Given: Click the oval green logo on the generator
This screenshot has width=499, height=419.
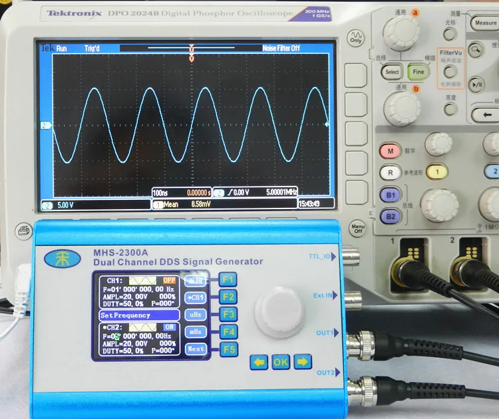Looking at the screenshot, I should pyautogui.click(x=63, y=258).
